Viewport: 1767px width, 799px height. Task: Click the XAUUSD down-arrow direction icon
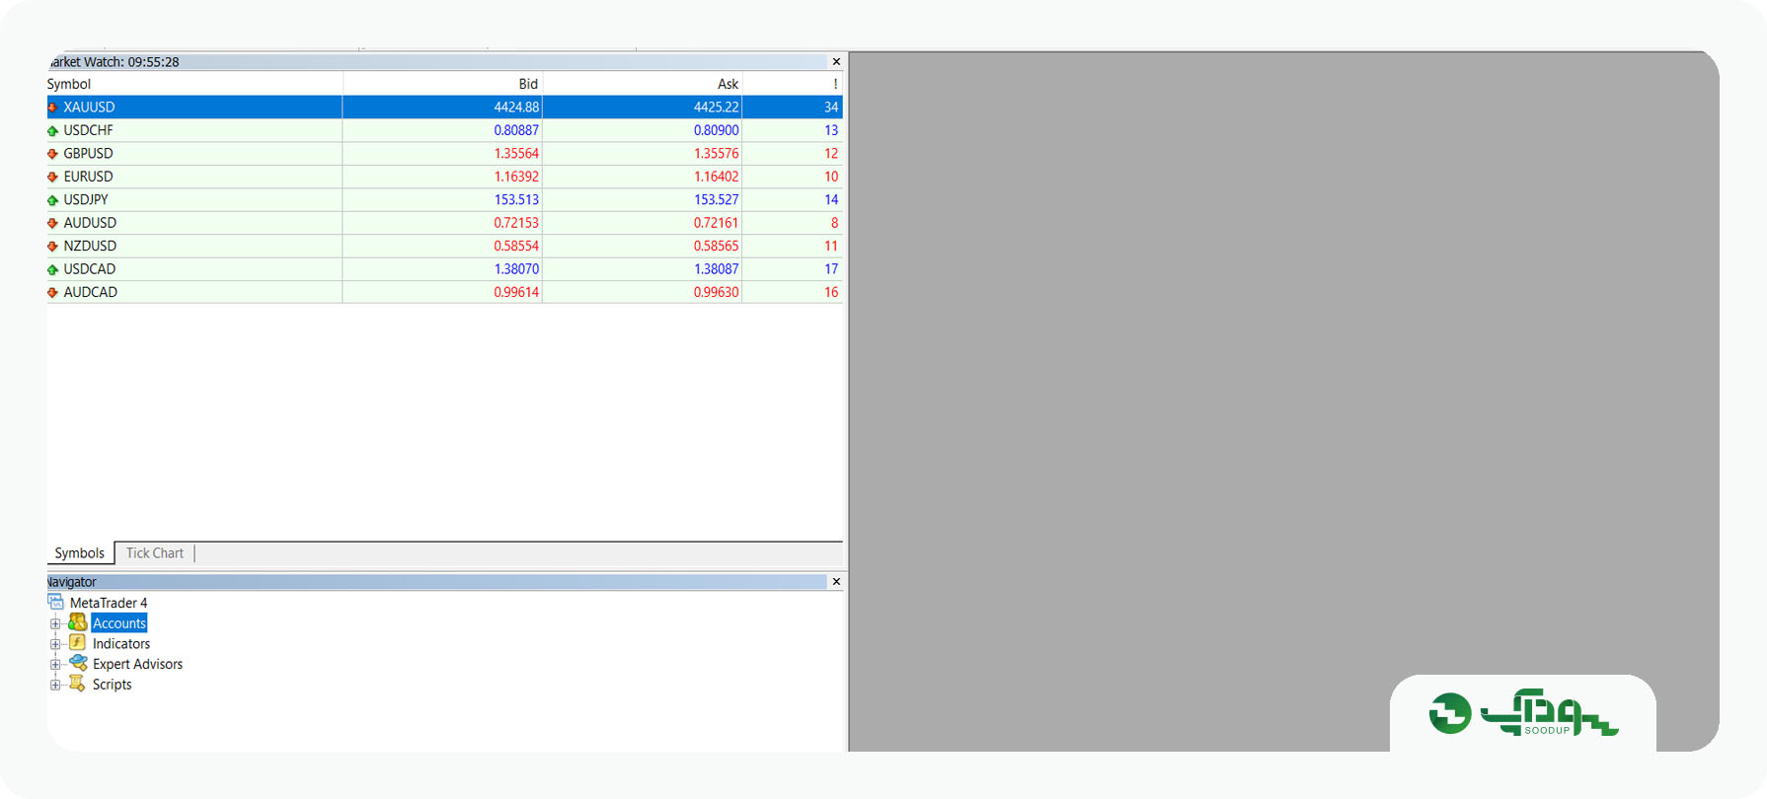[52, 108]
